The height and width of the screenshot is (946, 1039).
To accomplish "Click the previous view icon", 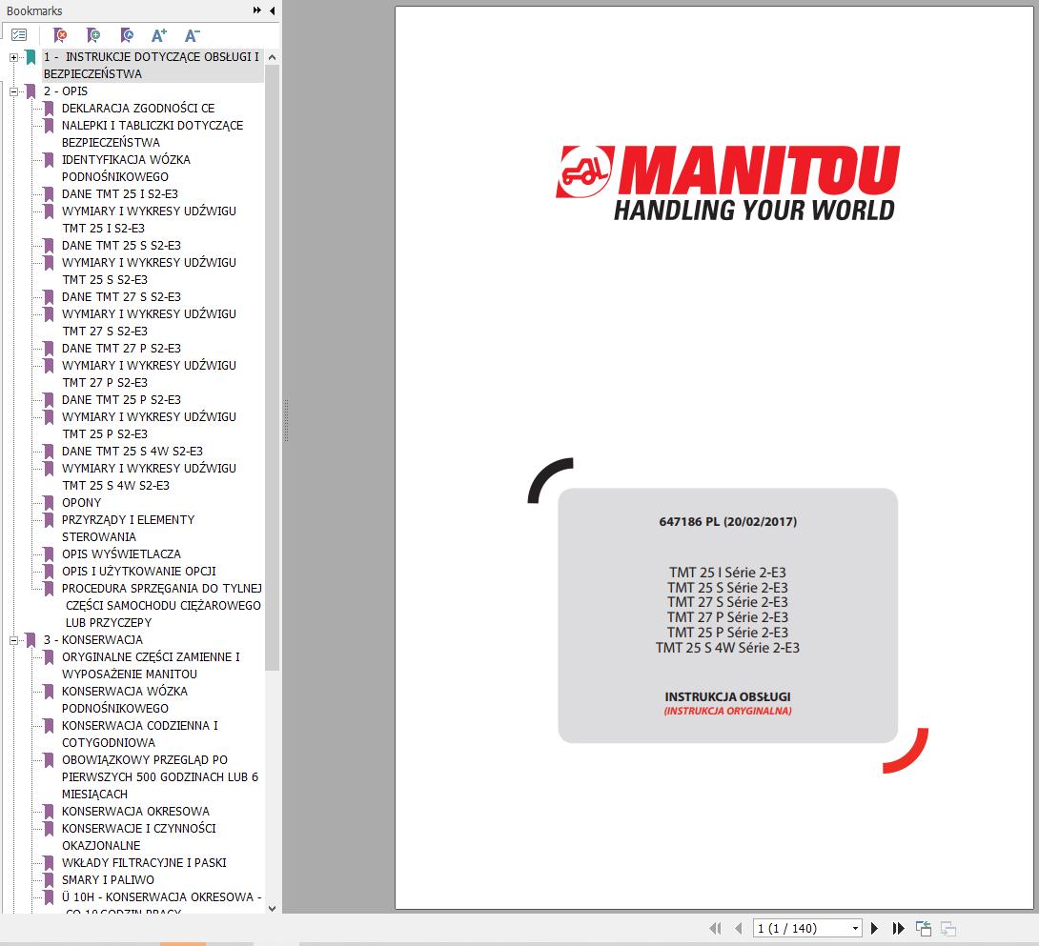I will (x=923, y=928).
